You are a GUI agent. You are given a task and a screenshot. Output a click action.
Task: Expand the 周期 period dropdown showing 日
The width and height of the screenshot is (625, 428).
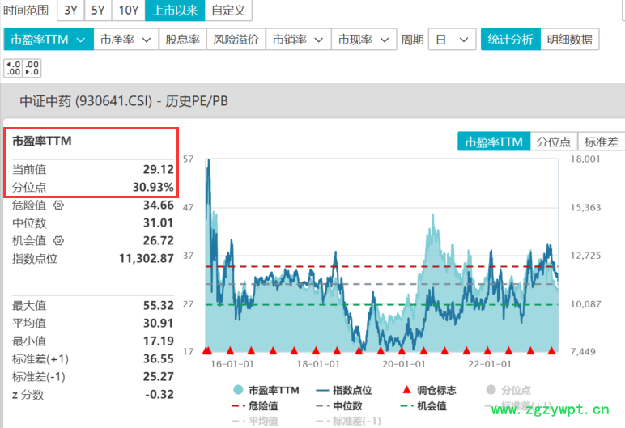click(452, 40)
